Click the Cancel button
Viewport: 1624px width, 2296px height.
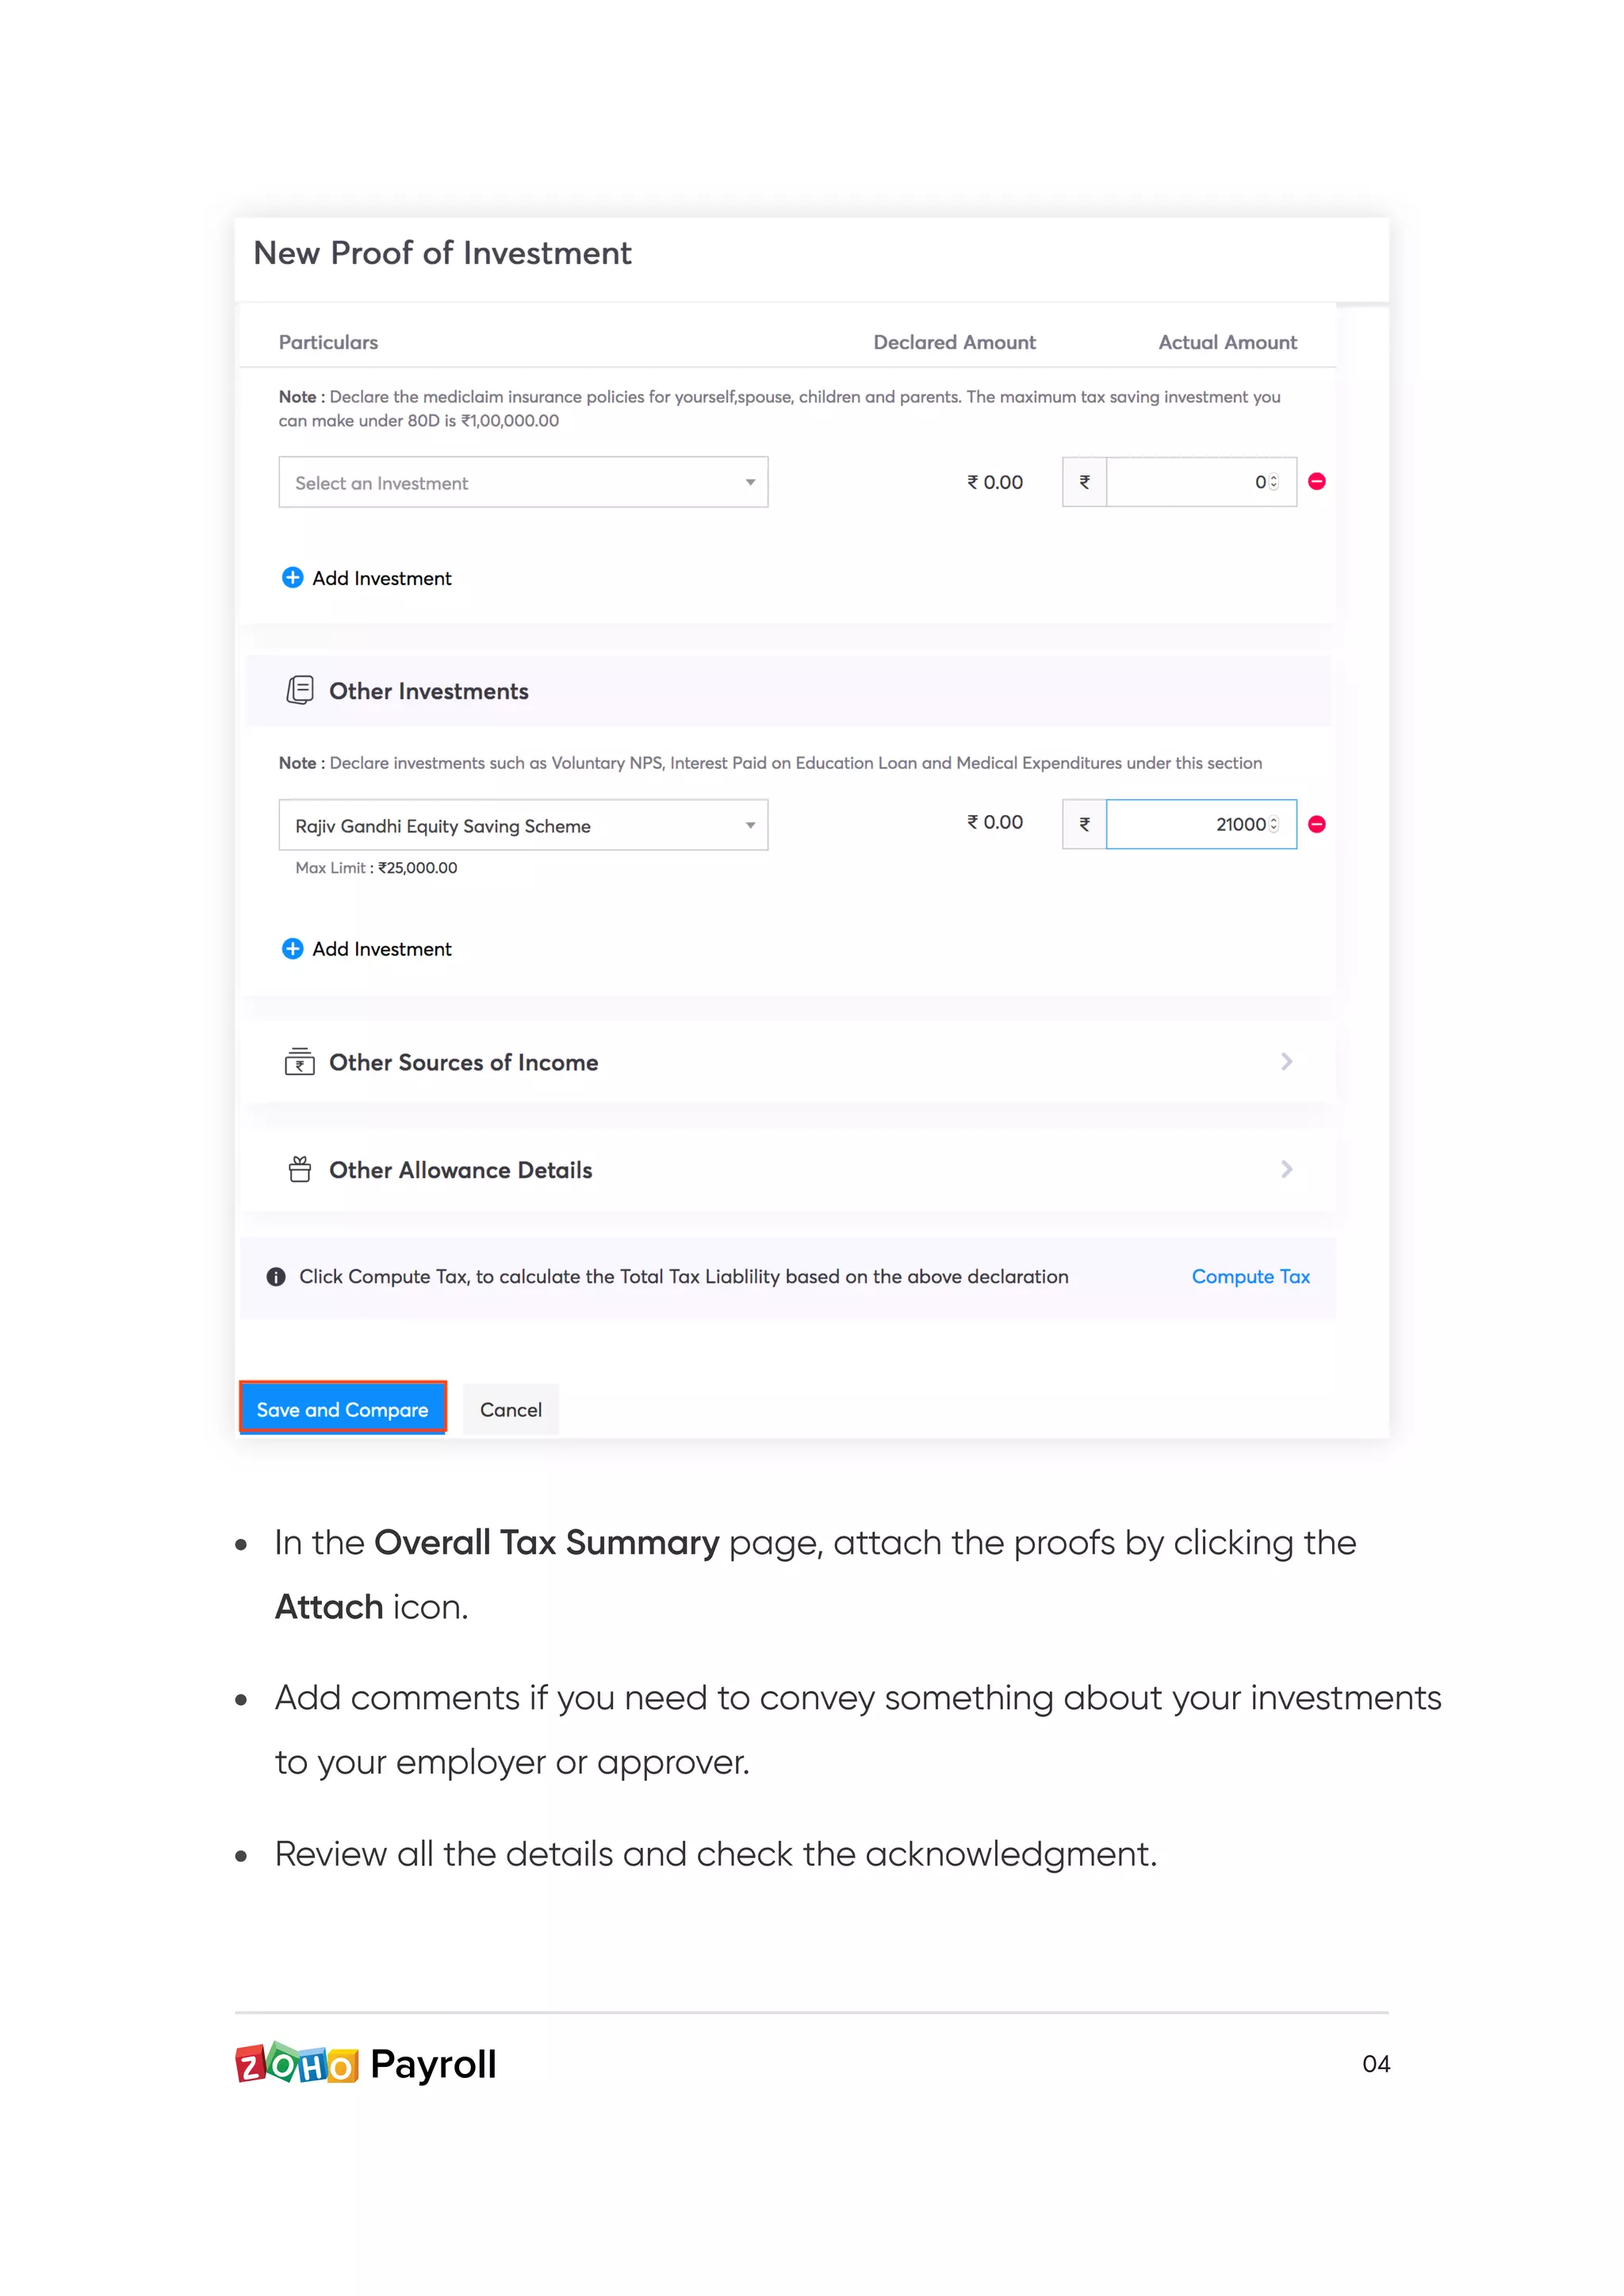coord(511,1409)
